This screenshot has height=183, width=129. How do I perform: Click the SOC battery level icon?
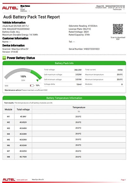(x=32, y=86)
